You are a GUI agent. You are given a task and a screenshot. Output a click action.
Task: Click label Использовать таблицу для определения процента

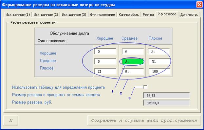(58, 87)
